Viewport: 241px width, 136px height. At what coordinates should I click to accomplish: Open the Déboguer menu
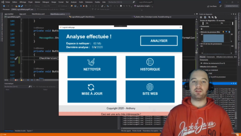coord(46,2)
